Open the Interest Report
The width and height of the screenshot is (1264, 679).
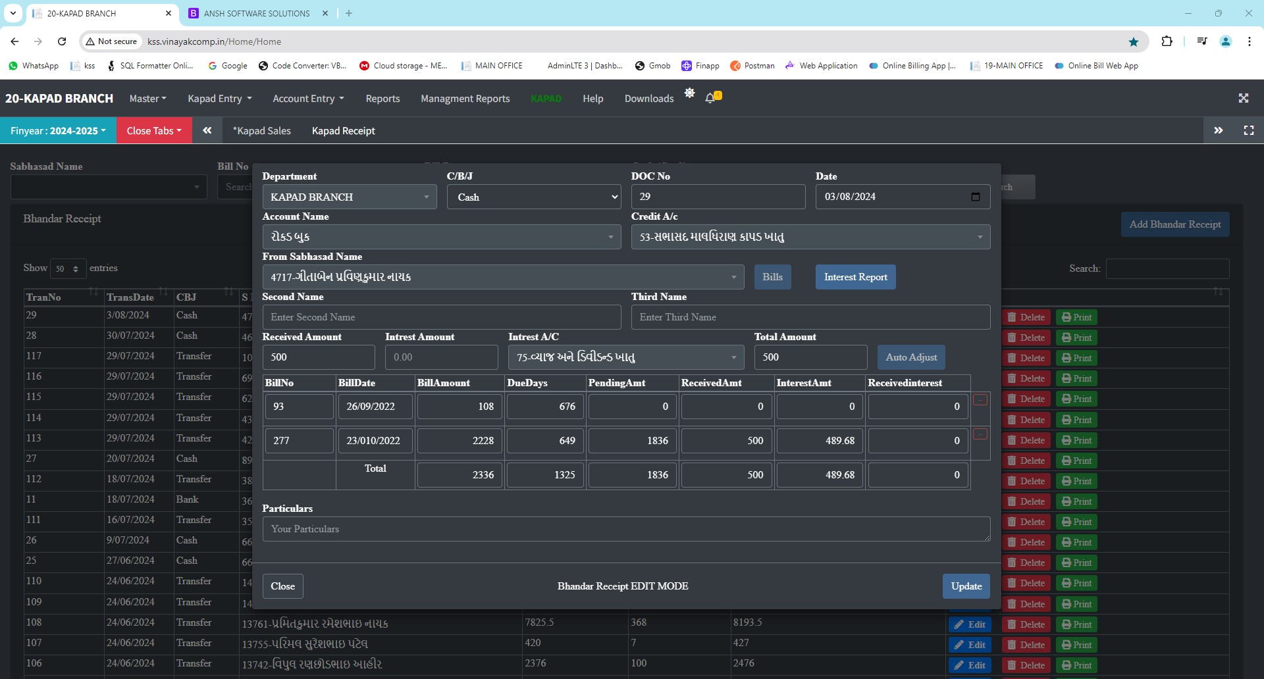click(855, 277)
